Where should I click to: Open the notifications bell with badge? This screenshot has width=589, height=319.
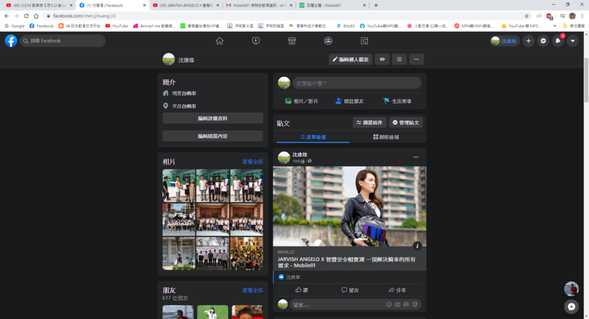tap(558, 41)
